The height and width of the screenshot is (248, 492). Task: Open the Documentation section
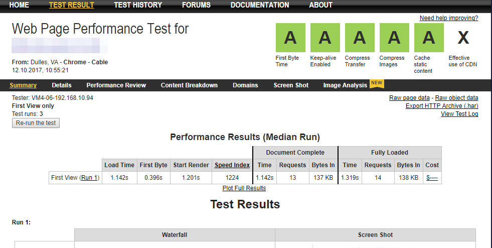pos(260,5)
